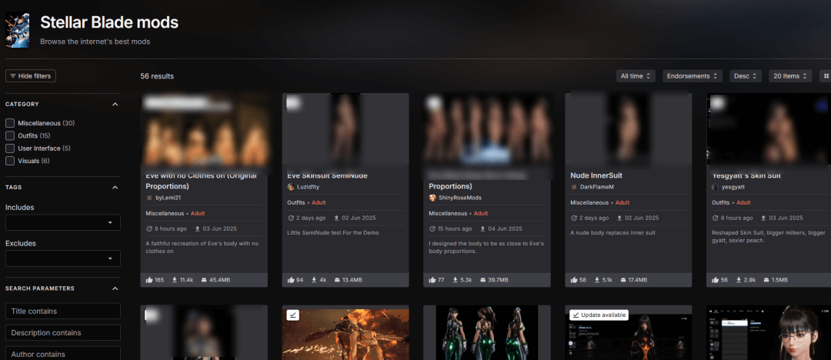Click the download icon showing 2.9k
831x360 pixels.
click(x=739, y=280)
